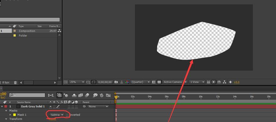The image size is (276, 122).
Task: Open the Comp Flowchart icon in viewer
Action: pyautogui.click(x=224, y=82)
